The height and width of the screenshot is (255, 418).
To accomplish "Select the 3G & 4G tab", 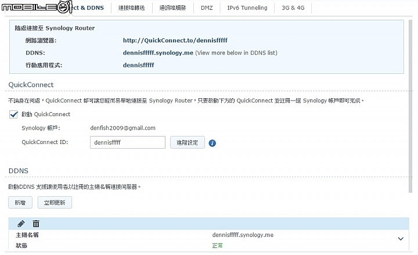I will point(293,8).
